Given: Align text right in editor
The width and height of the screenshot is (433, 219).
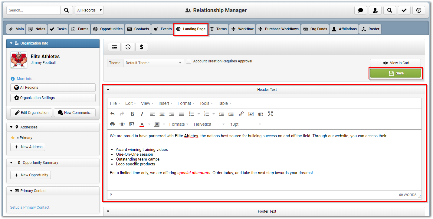Looking at the screenshot, I should pos(172,114).
